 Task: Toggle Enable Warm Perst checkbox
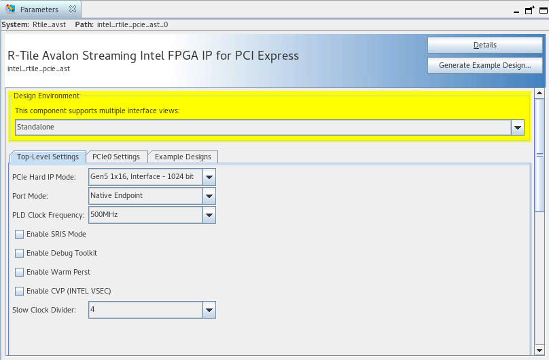(x=19, y=273)
